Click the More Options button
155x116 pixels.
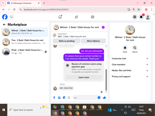pos(93,41)
